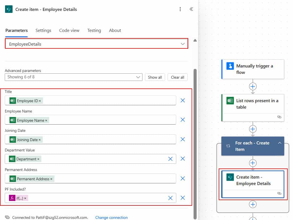Open the Change connection link
The image size is (293, 220).
click(111, 217)
